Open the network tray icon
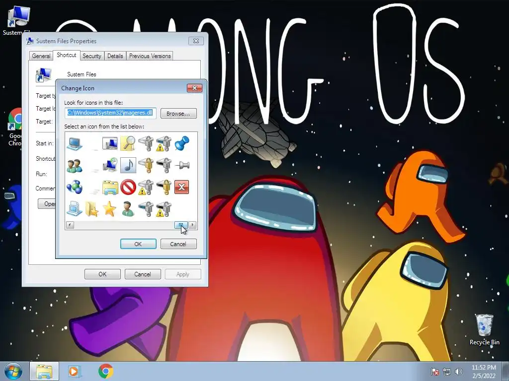Viewport: 509px width, 381px height. (447, 372)
